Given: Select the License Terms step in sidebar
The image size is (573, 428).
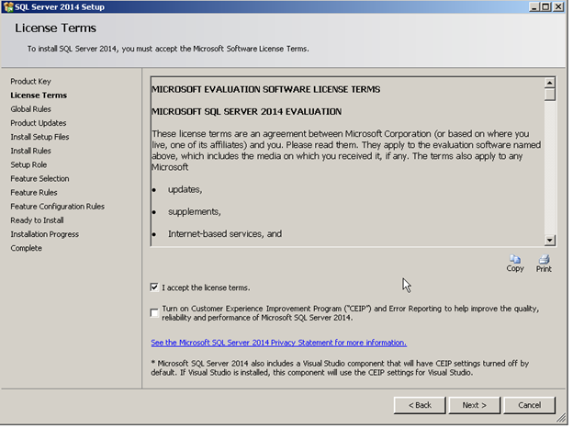Looking at the screenshot, I should 39,96.
